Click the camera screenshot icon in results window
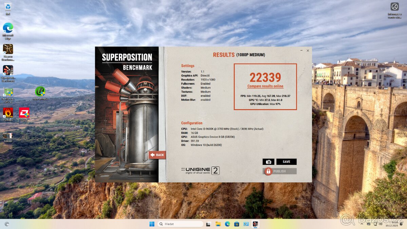Screen dimensions: 407x229 tap(268, 161)
